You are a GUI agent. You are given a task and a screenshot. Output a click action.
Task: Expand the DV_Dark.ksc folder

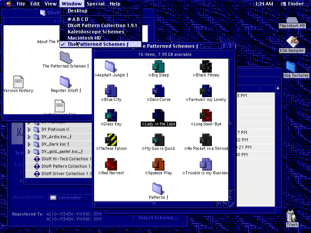pyautogui.click(x=29, y=144)
